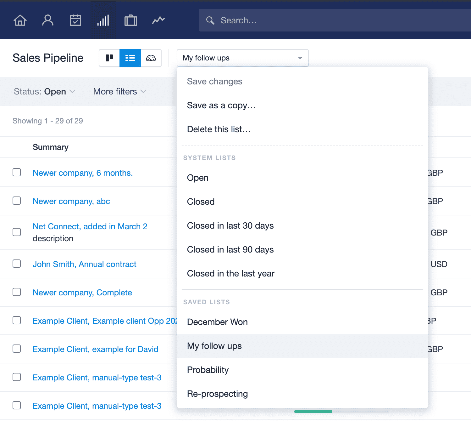
Task: Open the Reports line chart icon
Action: (158, 20)
